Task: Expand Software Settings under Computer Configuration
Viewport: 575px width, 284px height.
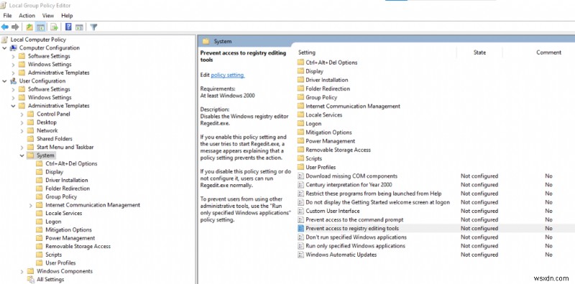Action: click(x=13, y=57)
